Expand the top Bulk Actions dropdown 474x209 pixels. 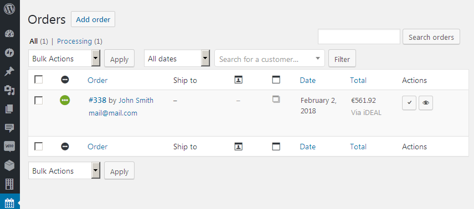click(64, 58)
